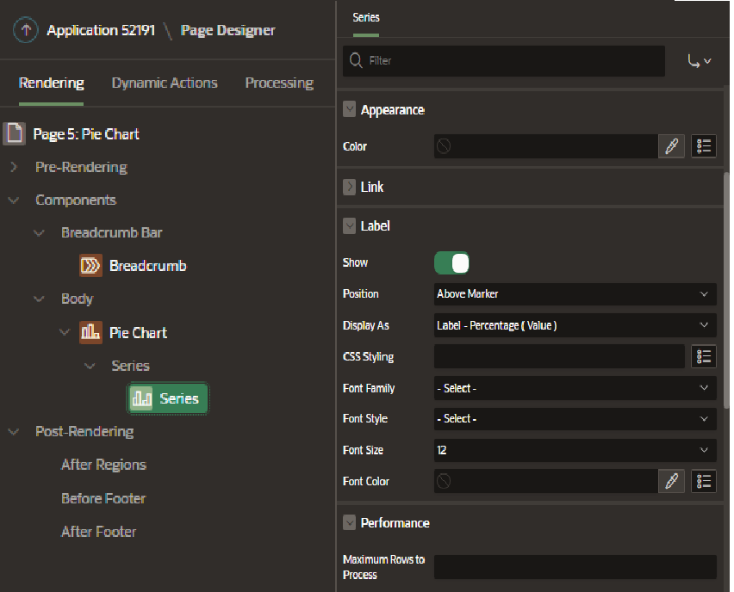
Task: Click the Application 52191 up-arrow icon
Action: (x=26, y=30)
